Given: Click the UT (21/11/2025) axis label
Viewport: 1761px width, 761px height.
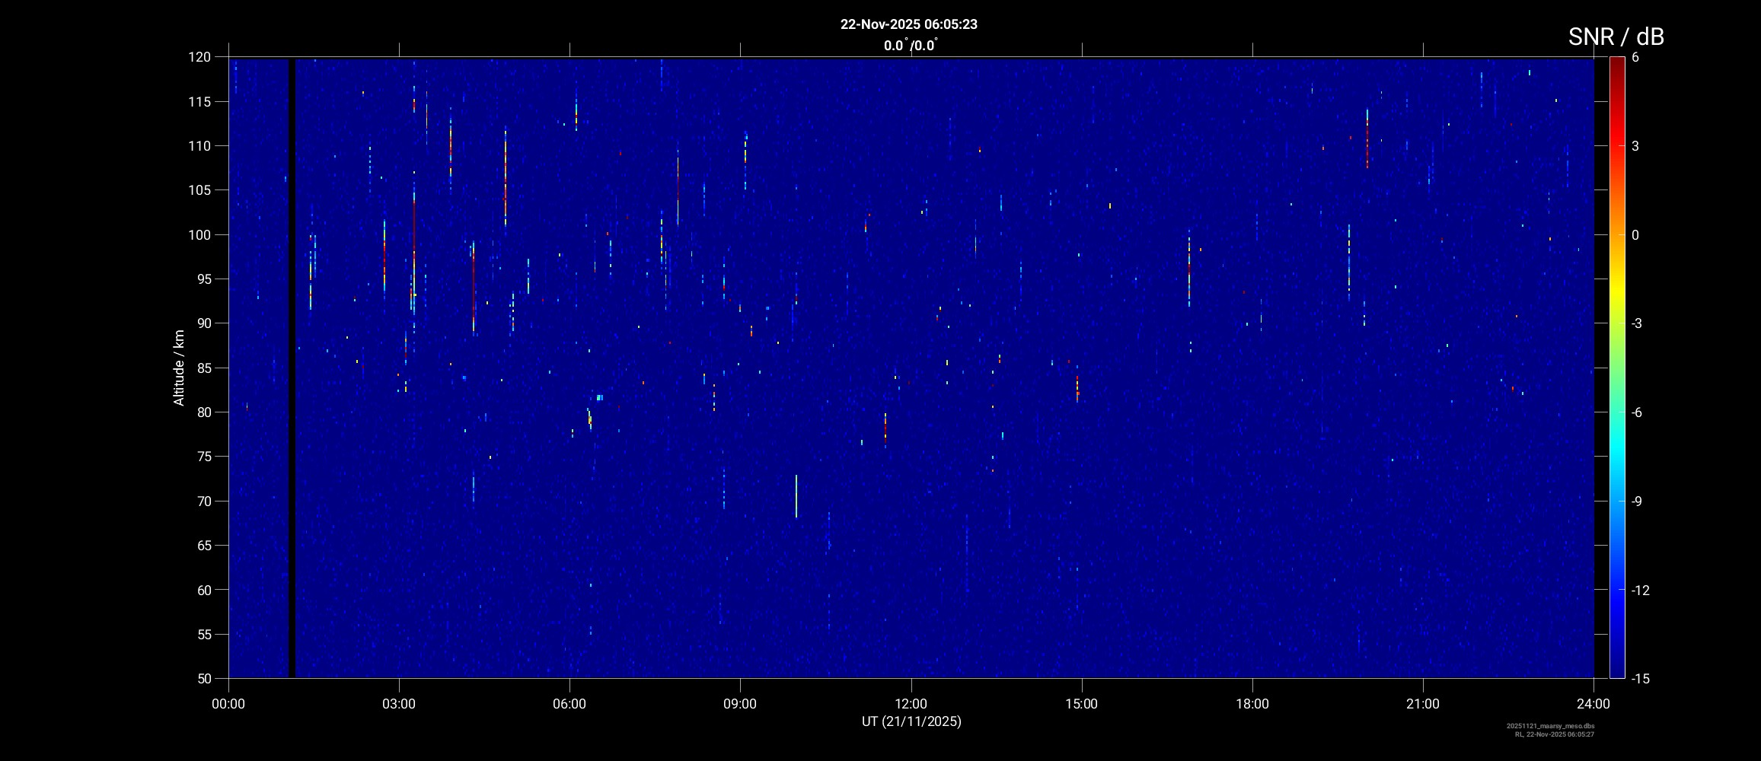Looking at the screenshot, I should (911, 721).
